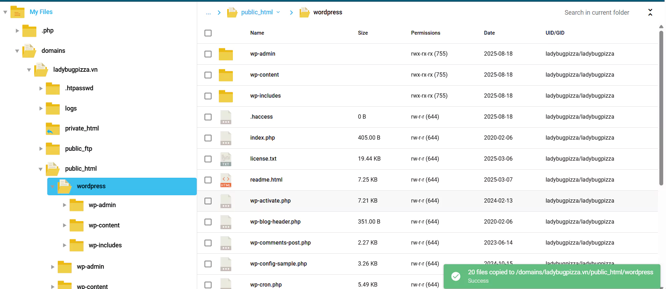Screen dimensions: 666x289
Task: Check the wp-content row checkbox
Action: [208, 75]
